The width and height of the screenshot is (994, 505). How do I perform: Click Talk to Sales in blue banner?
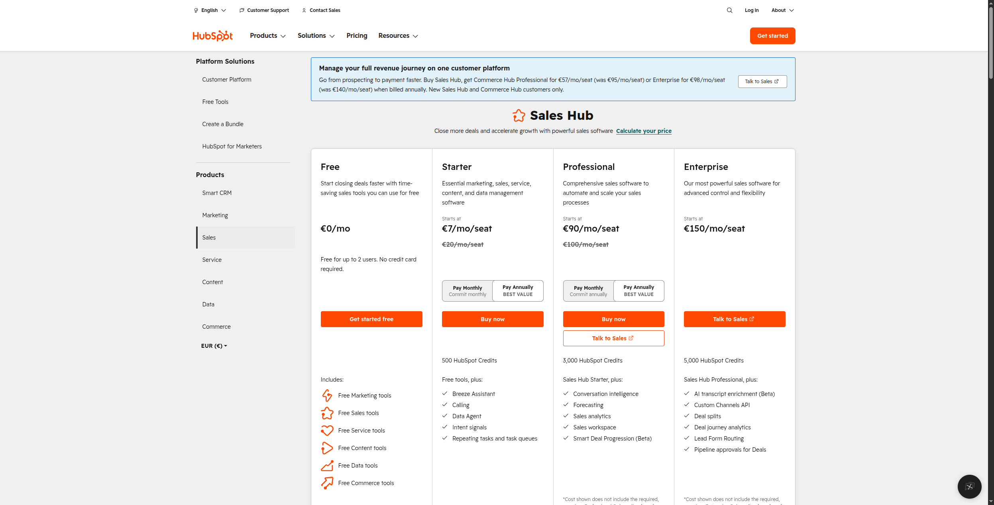762,82
